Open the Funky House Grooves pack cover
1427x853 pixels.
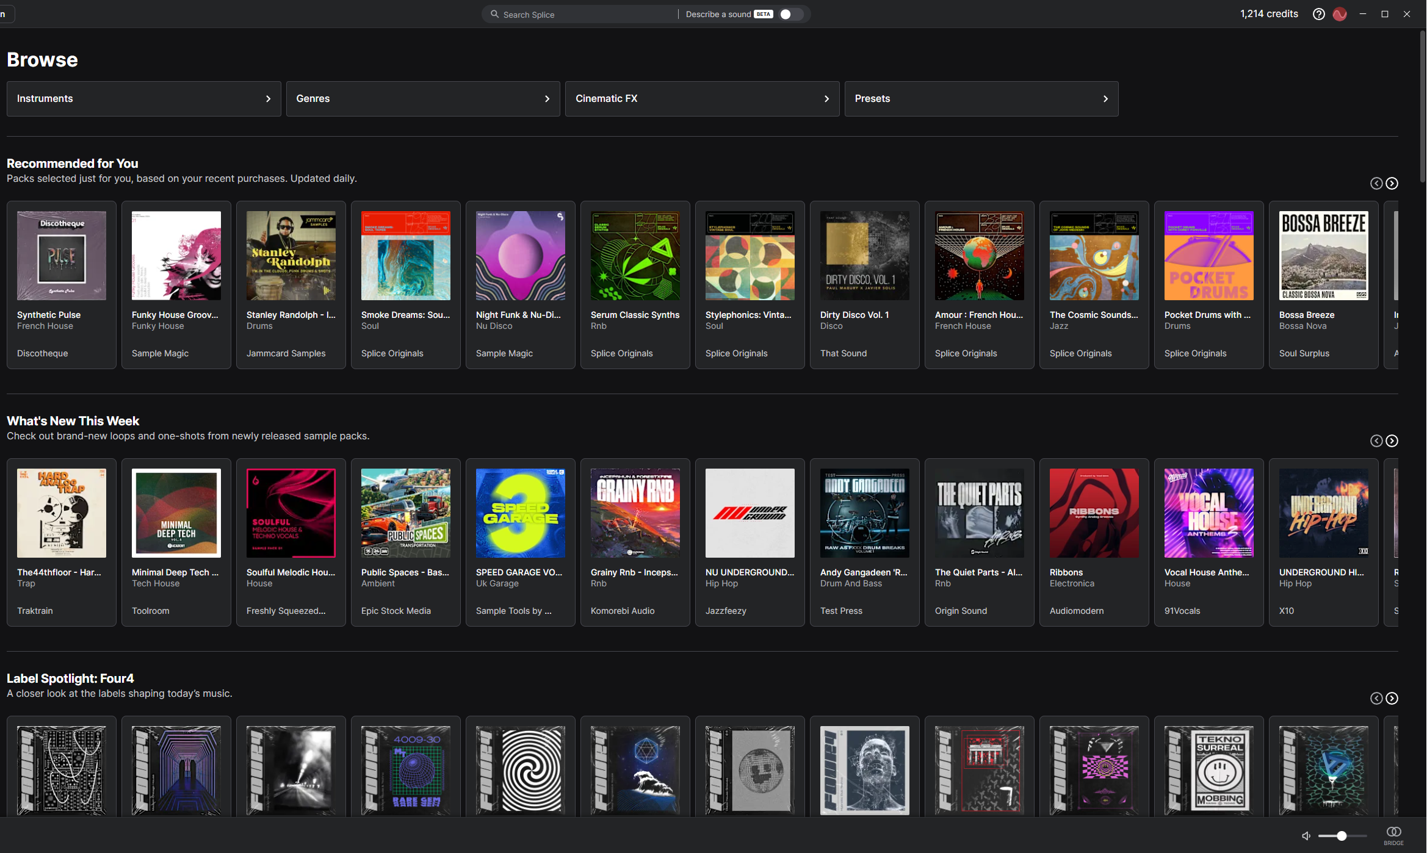176,256
